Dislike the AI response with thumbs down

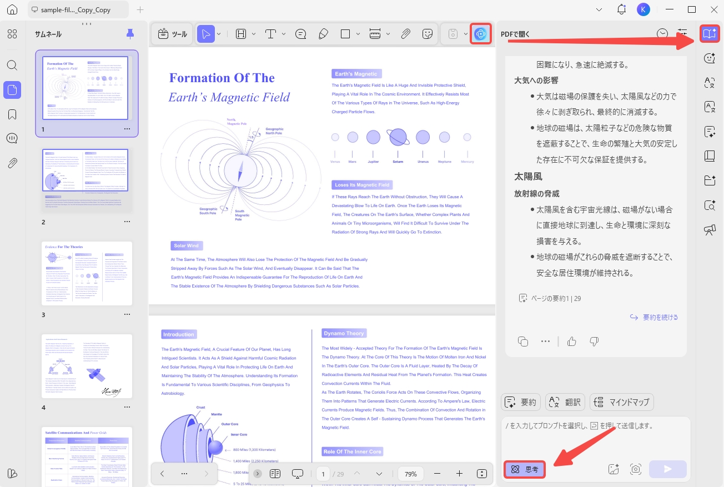point(594,341)
